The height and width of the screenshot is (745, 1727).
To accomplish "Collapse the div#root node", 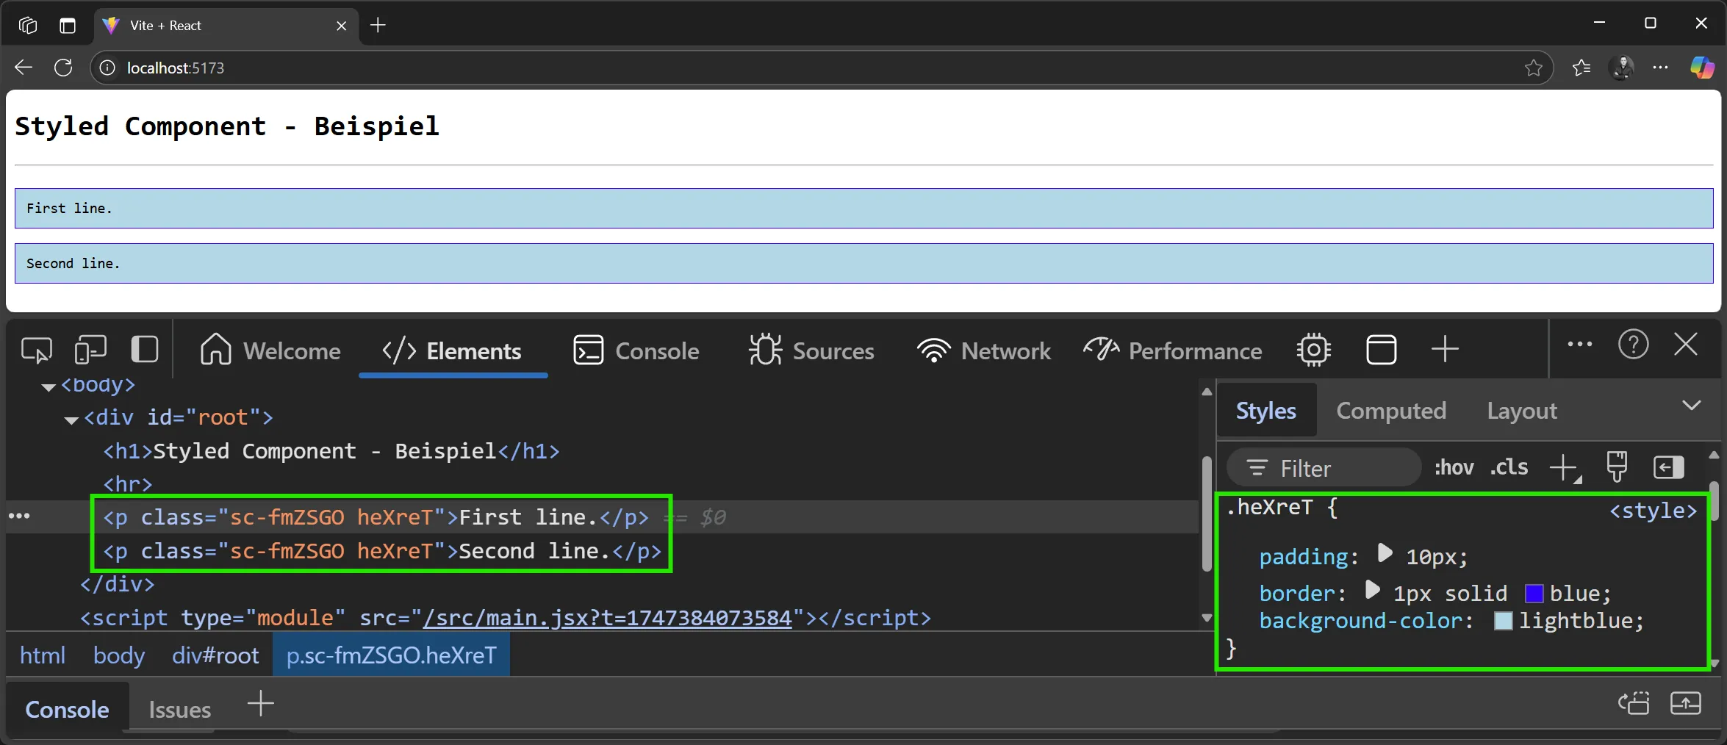I will click(71, 420).
